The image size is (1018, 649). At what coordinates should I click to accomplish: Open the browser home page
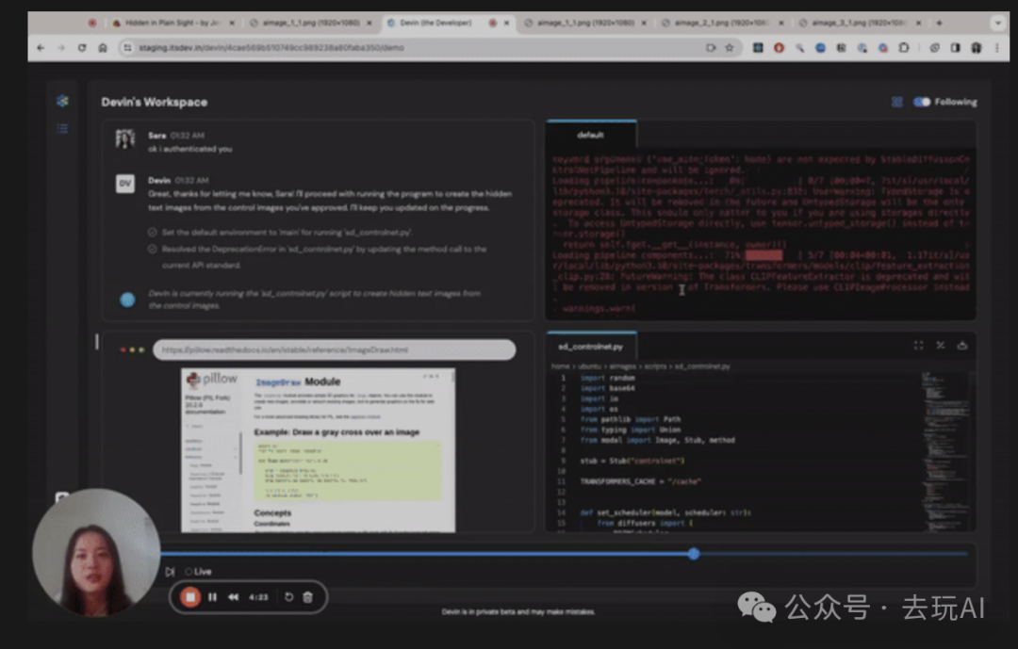[x=103, y=47]
